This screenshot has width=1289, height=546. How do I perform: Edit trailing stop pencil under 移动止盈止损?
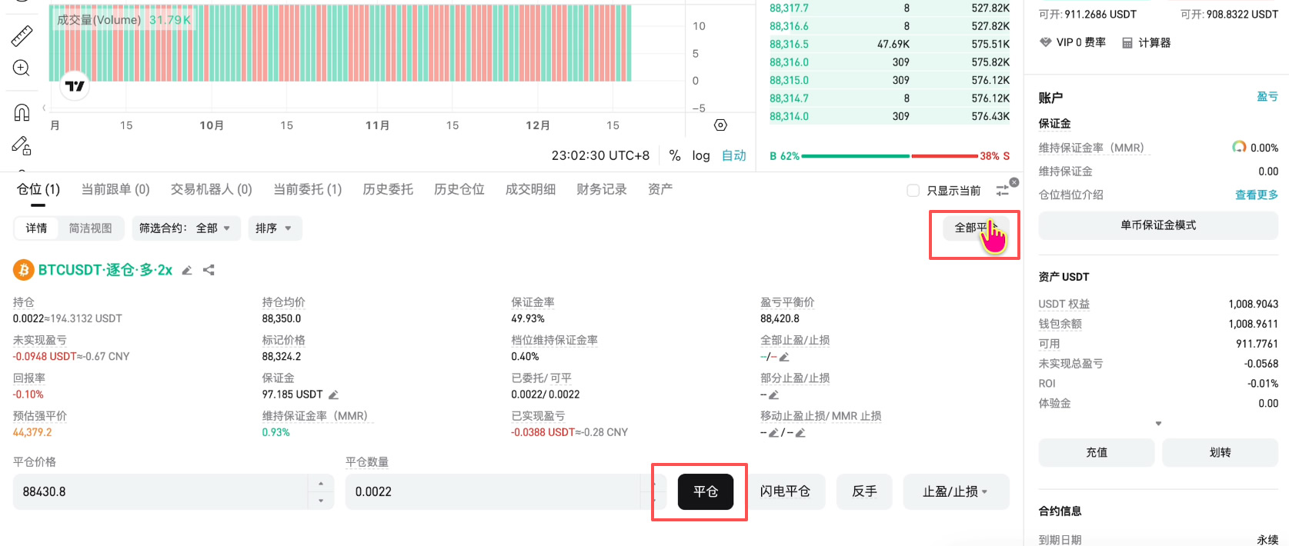point(773,433)
